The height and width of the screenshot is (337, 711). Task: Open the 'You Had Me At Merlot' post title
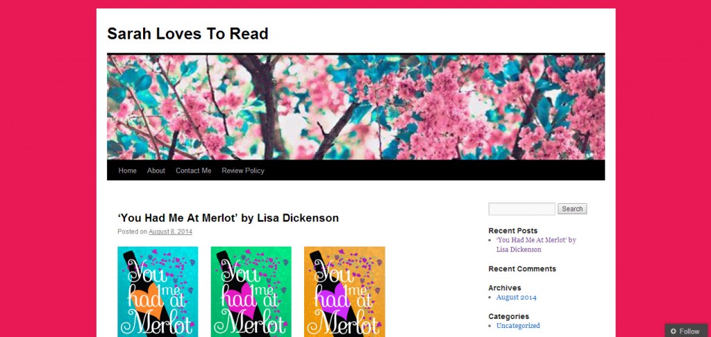228,218
